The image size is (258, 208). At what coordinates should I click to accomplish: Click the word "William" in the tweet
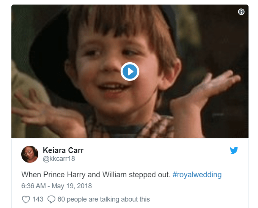click(x=114, y=175)
